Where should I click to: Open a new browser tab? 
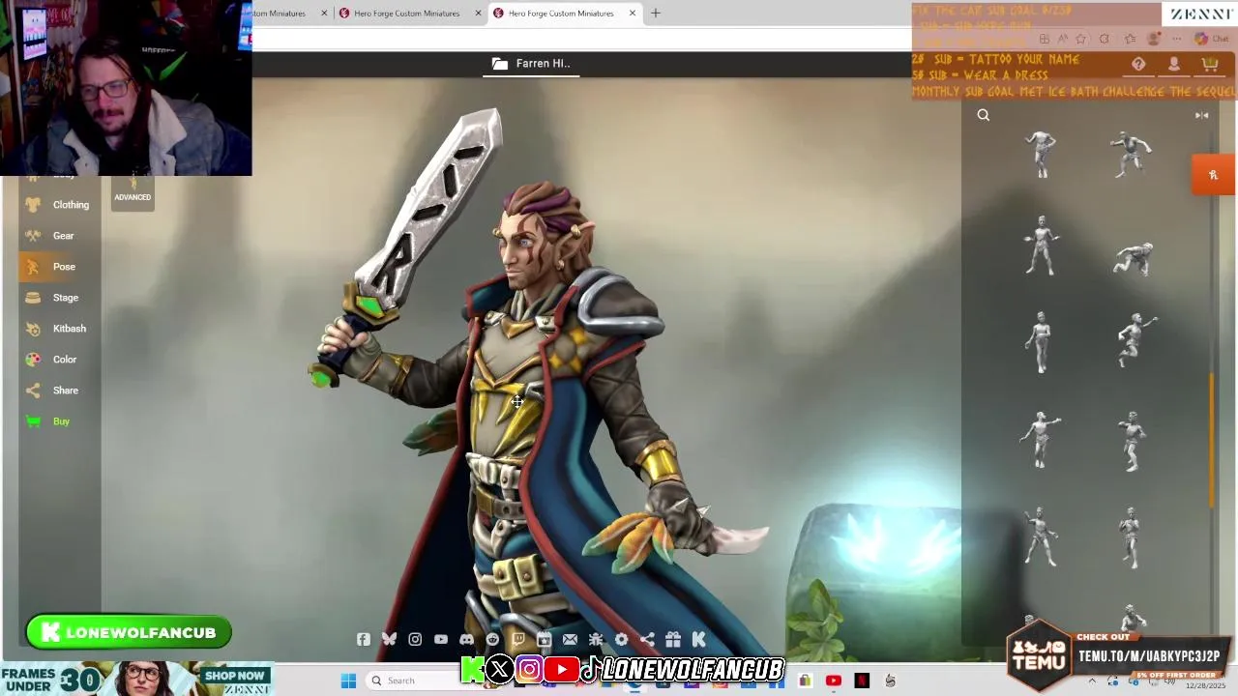click(x=656, y=14)
